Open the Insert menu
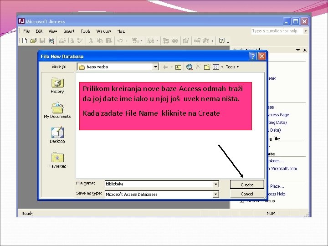This screenshot has height=246, width=328. click(69, 31)
